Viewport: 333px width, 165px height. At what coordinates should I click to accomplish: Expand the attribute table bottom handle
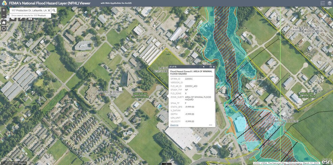tap(166, 164)
